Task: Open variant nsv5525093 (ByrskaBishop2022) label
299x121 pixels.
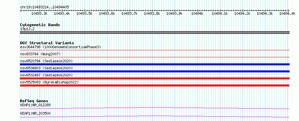Action: pos(49,82)
